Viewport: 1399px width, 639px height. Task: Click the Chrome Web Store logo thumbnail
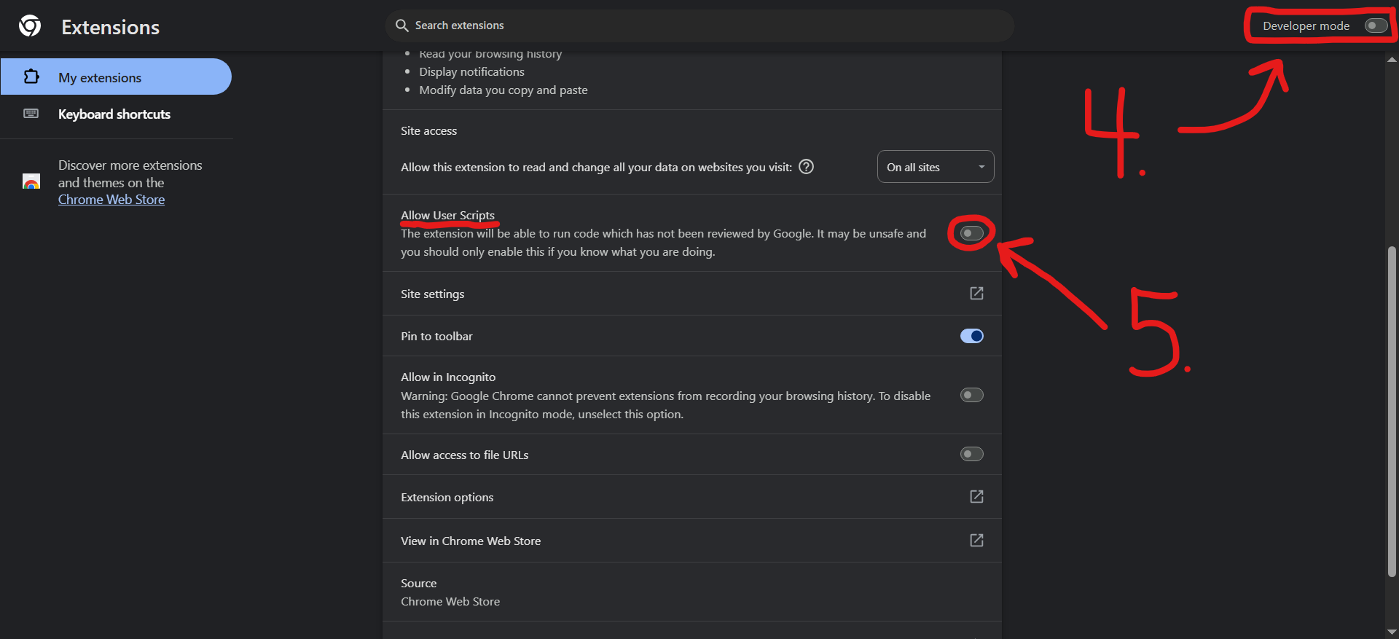click(31, 182)
